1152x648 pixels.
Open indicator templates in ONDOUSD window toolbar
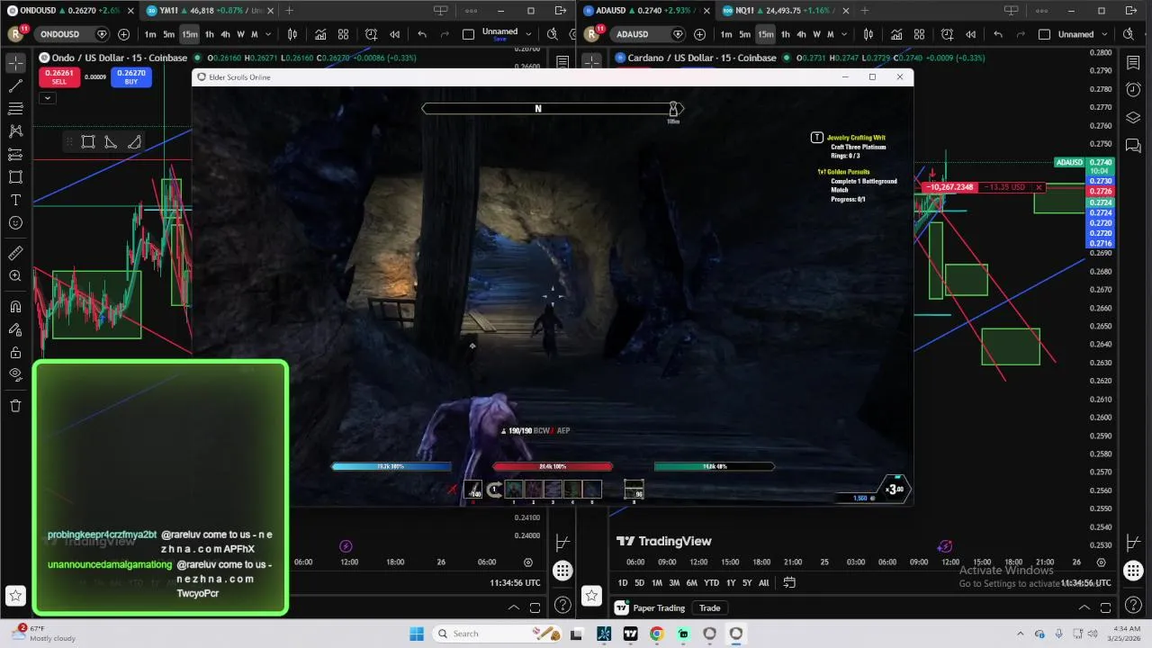[343, 34]
